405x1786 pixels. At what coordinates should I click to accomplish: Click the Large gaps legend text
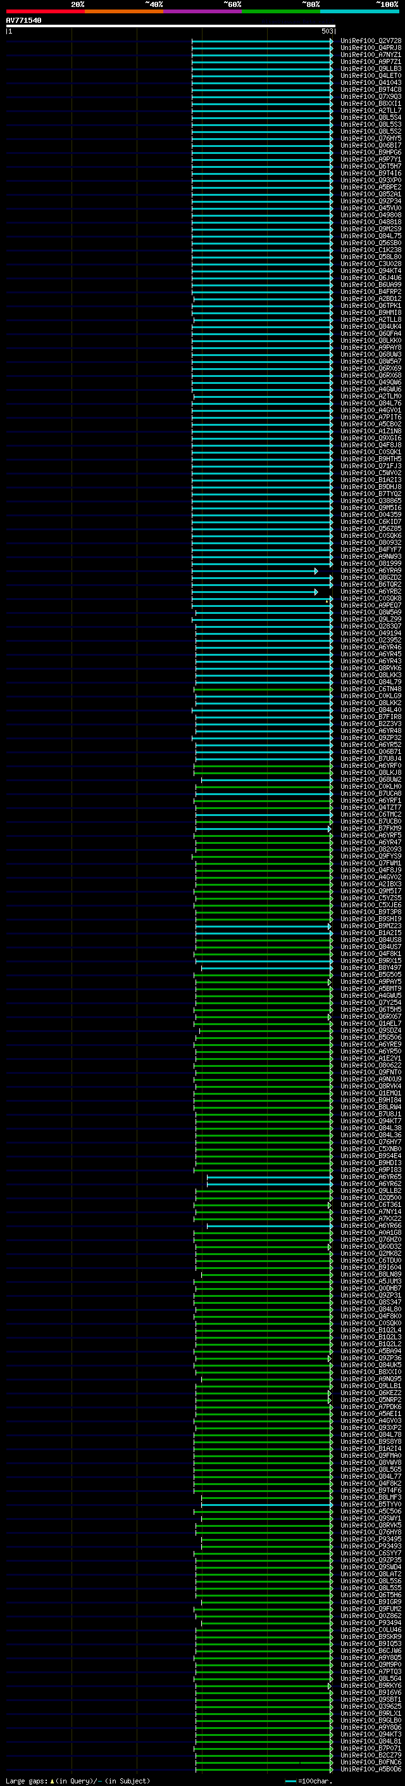(78, 1780)
